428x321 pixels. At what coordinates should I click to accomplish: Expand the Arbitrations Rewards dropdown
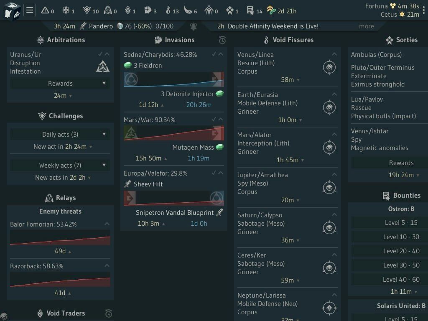tap(60, 83)
